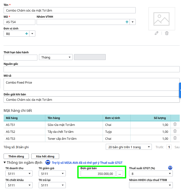Expand the records per page dropdown
The width and height of the screenshot is (181, 191).
(148, 147)
